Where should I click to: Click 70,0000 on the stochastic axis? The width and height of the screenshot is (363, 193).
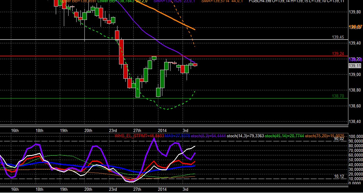click(x=356, y=150)
